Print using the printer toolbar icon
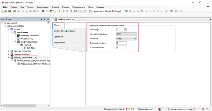 (x=14, y=11)
